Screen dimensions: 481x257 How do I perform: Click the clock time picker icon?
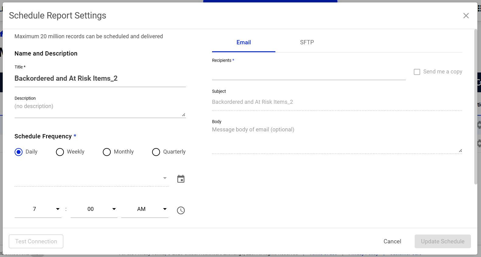181,210
